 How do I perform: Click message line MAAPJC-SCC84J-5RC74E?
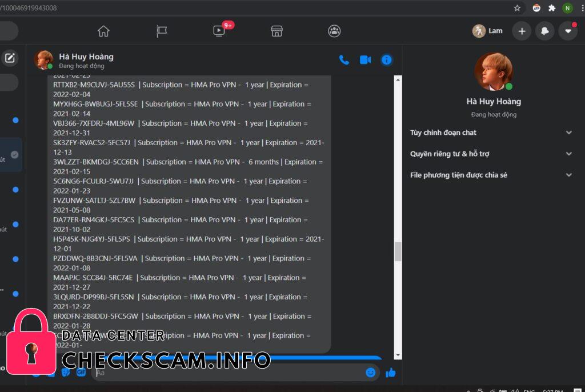[x=179, y=282]
